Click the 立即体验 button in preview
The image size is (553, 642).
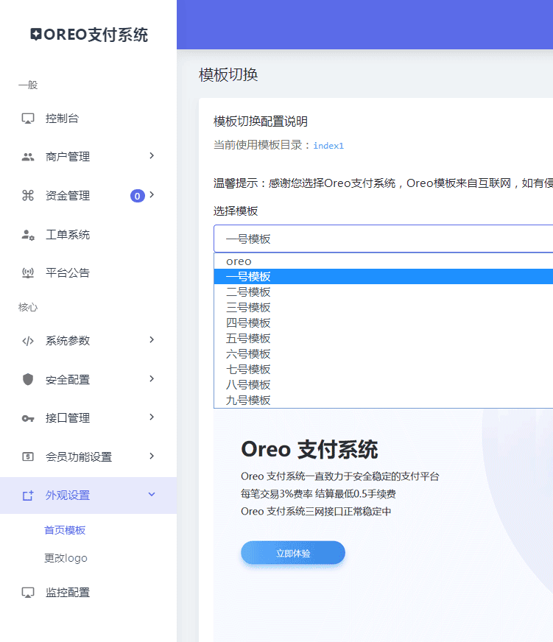point(293,553)
